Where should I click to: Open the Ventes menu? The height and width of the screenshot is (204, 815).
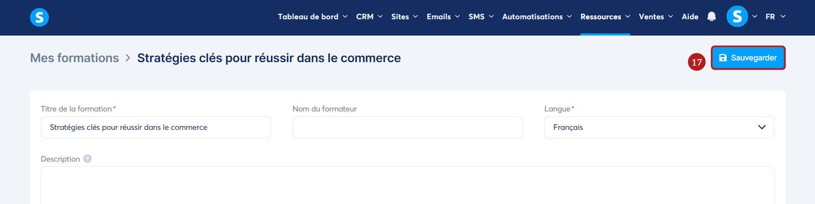(656, 17)
